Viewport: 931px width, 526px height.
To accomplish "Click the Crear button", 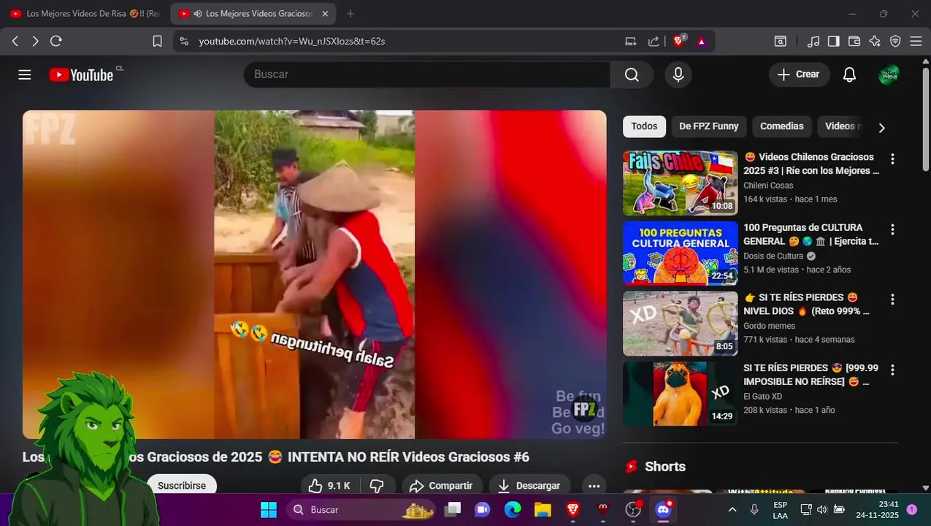I will click(799, 75).
